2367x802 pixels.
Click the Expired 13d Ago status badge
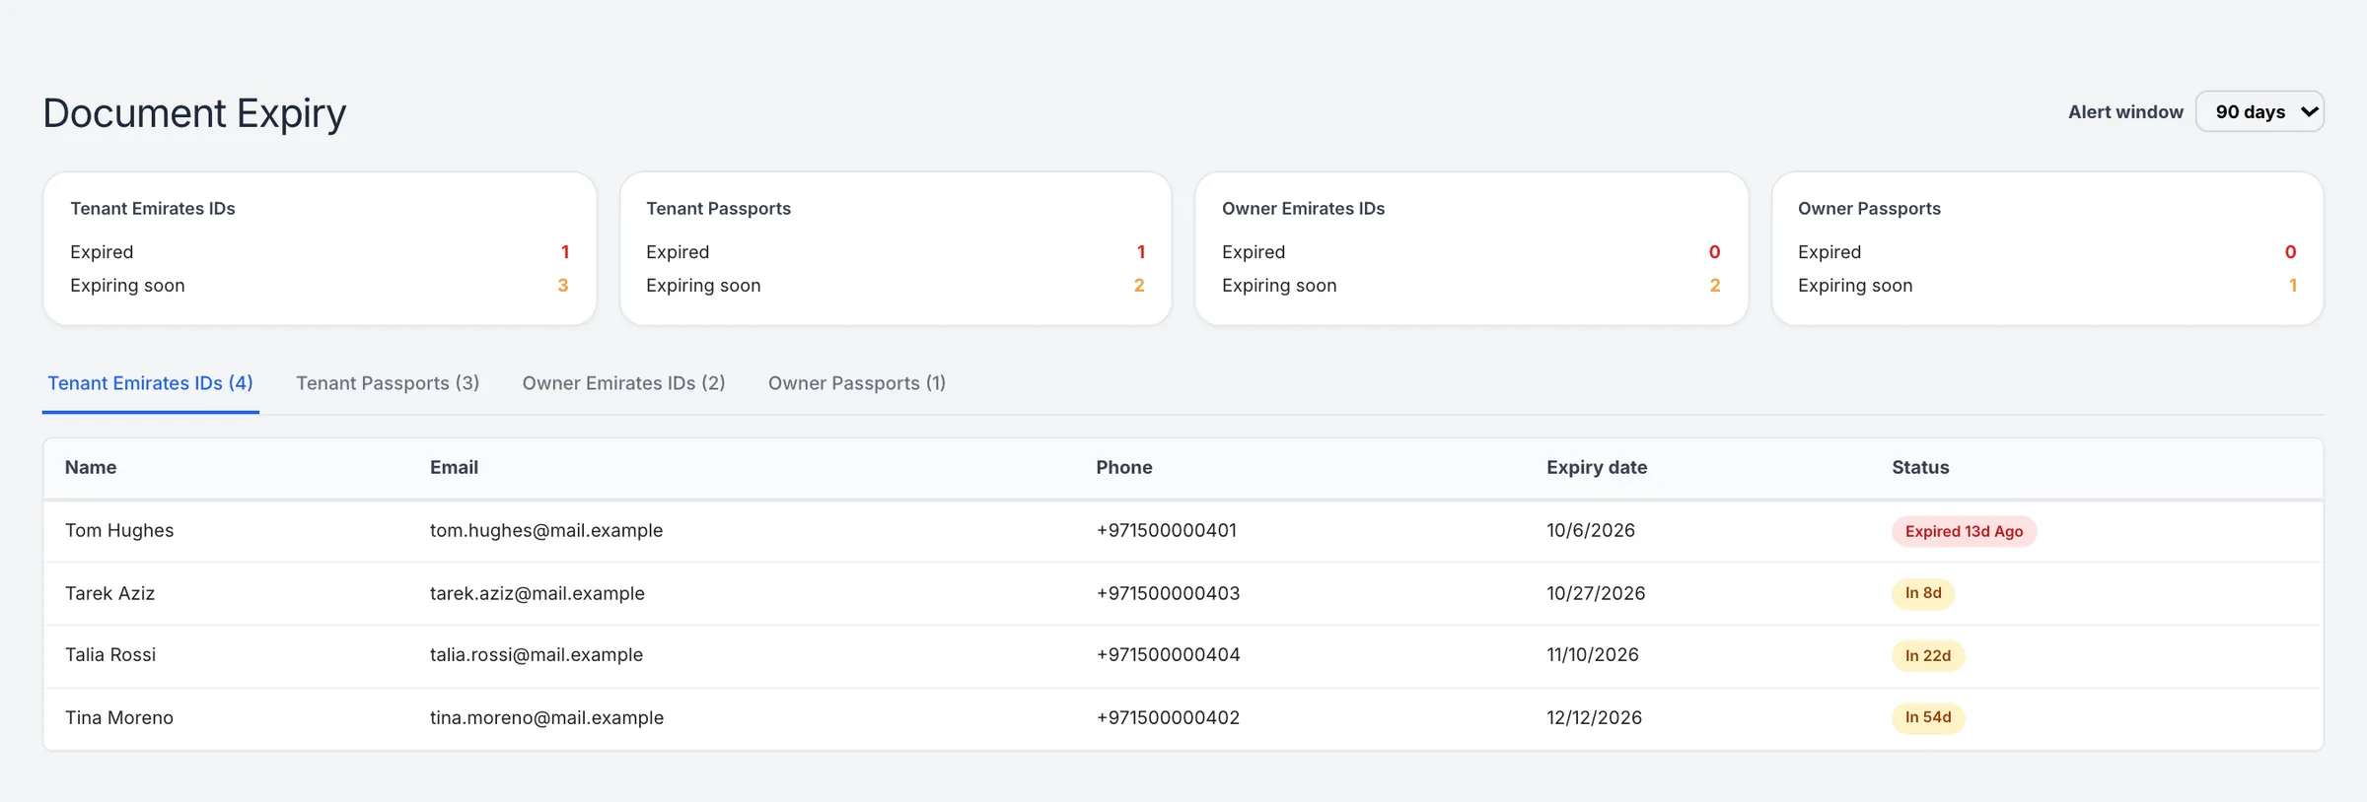click(1964, 532)
